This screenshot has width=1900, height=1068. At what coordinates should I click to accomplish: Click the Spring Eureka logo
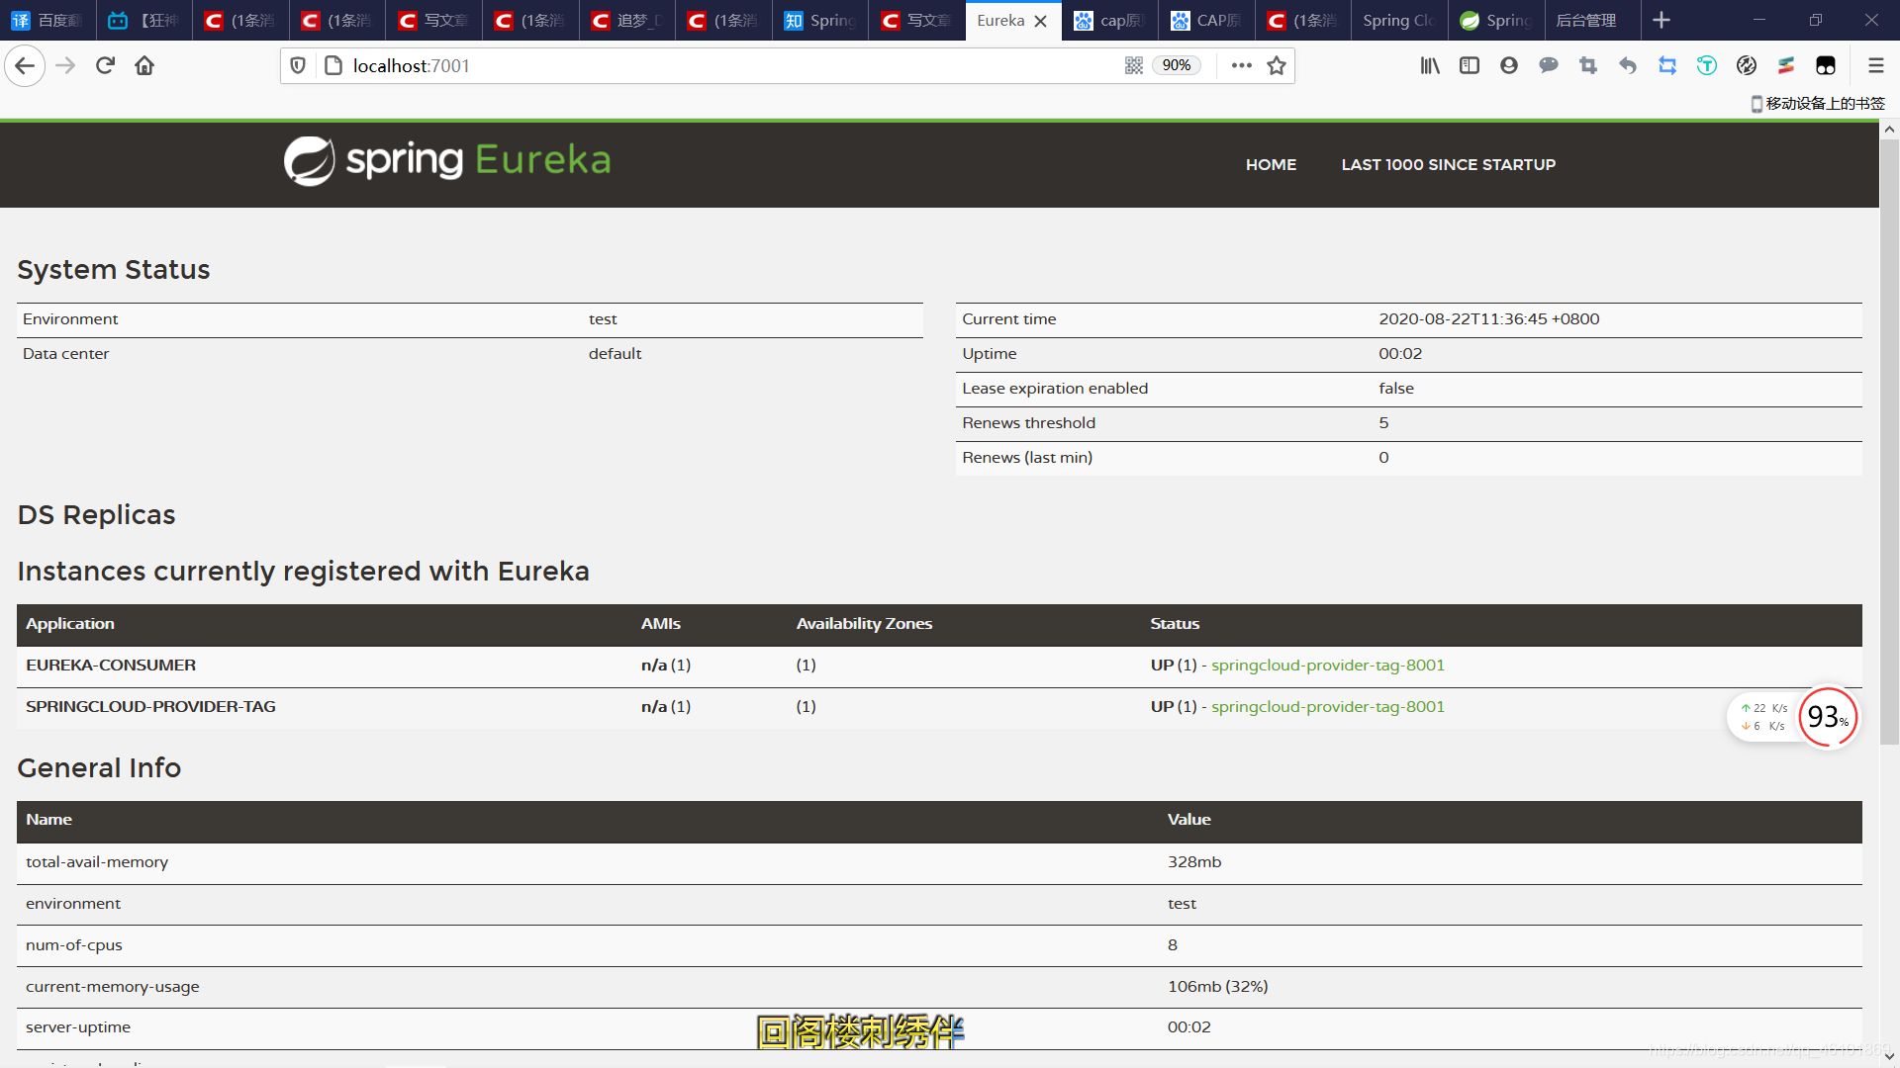point(447,160)
